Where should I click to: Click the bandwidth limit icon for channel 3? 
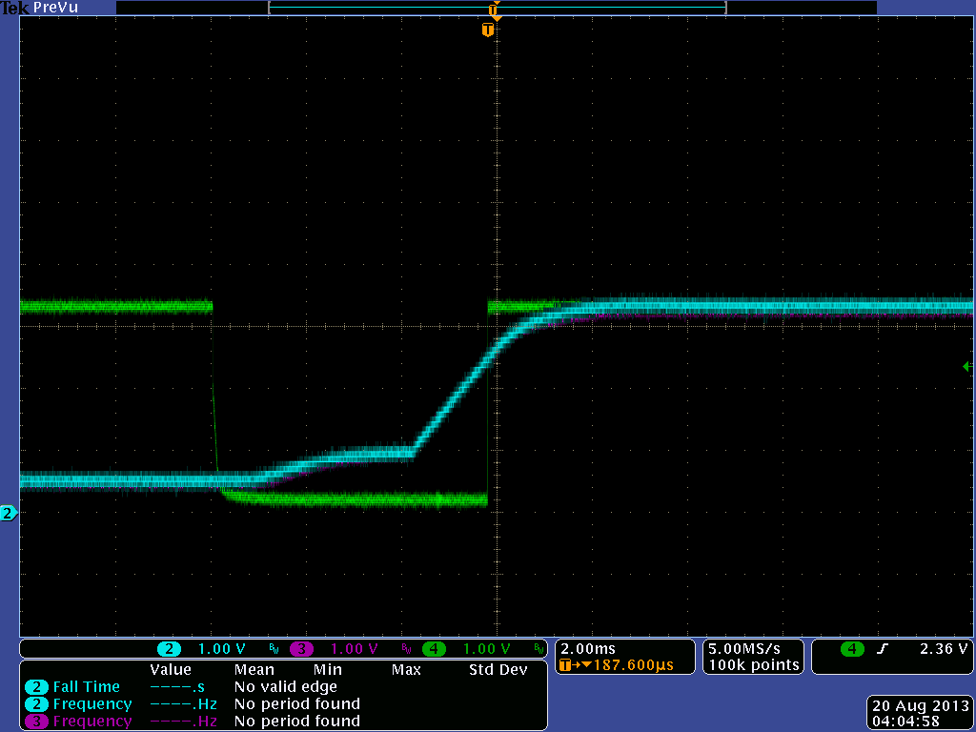[x=406, y=650]
